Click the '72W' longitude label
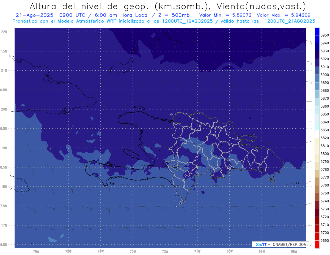 (165, 251)
